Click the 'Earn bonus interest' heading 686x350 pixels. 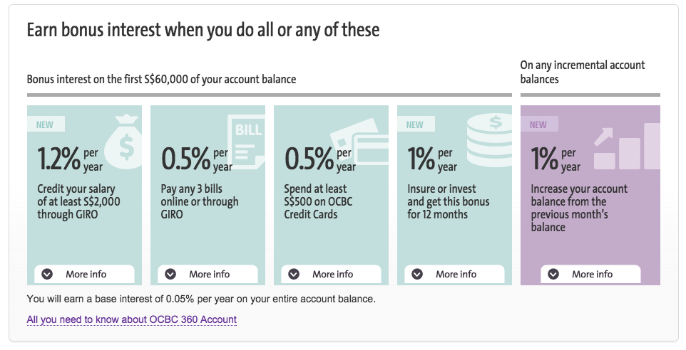pyautogui.click(x=203, y=30)
